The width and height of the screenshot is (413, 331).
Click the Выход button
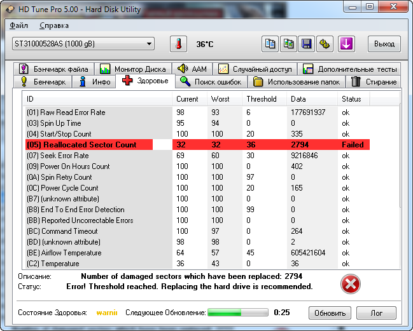coord(384,44)
